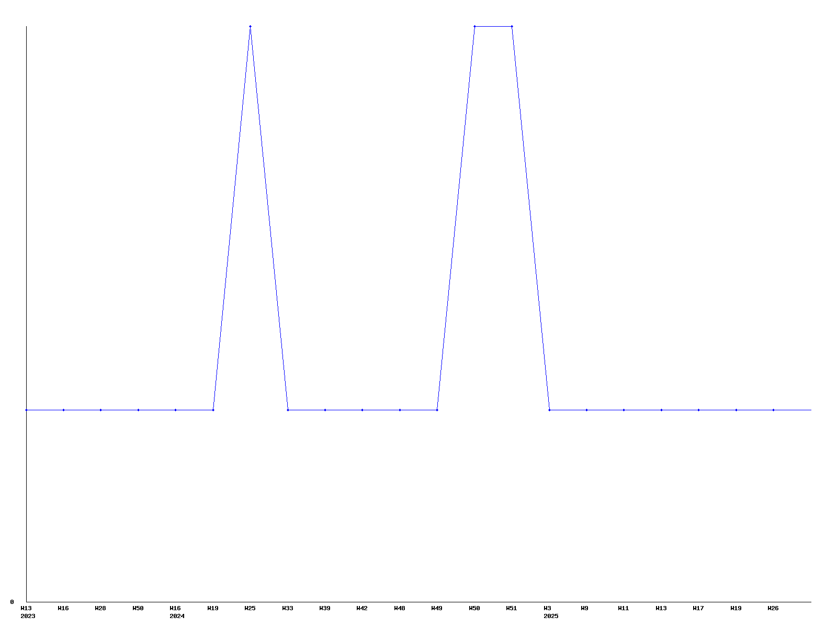The width and height of the screenshot is (837, 628).
Task: Select the data point above W28
Action: point(100,410)
